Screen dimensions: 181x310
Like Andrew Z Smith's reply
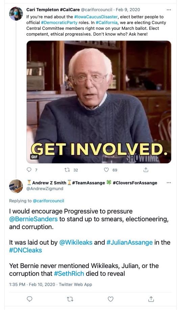(111, 299)
